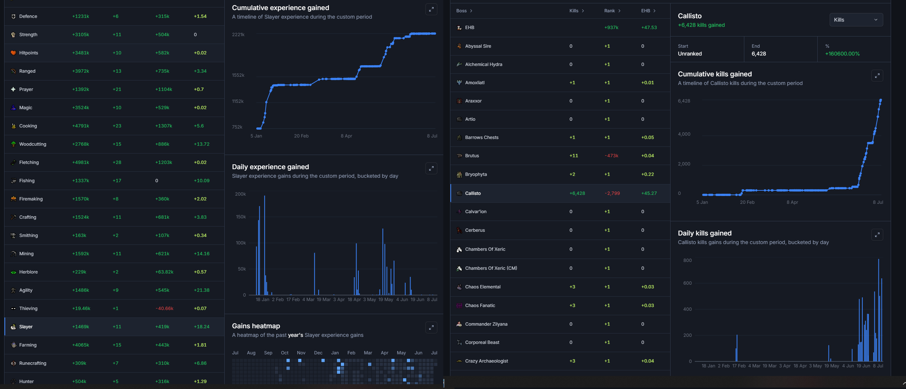Click the Corporeal Beast boss icon
Image resolution: width=906 pixels, height=389 pixels.
459,342
